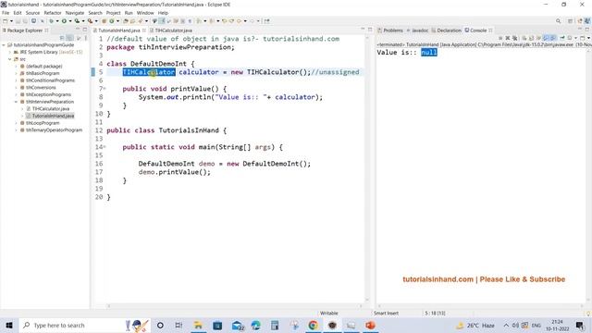Select tihConversions package in tree

click(41, 88)
